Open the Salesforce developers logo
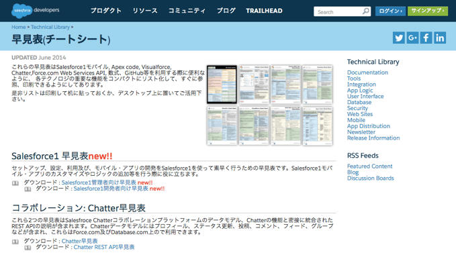 (x=35, y=11)
